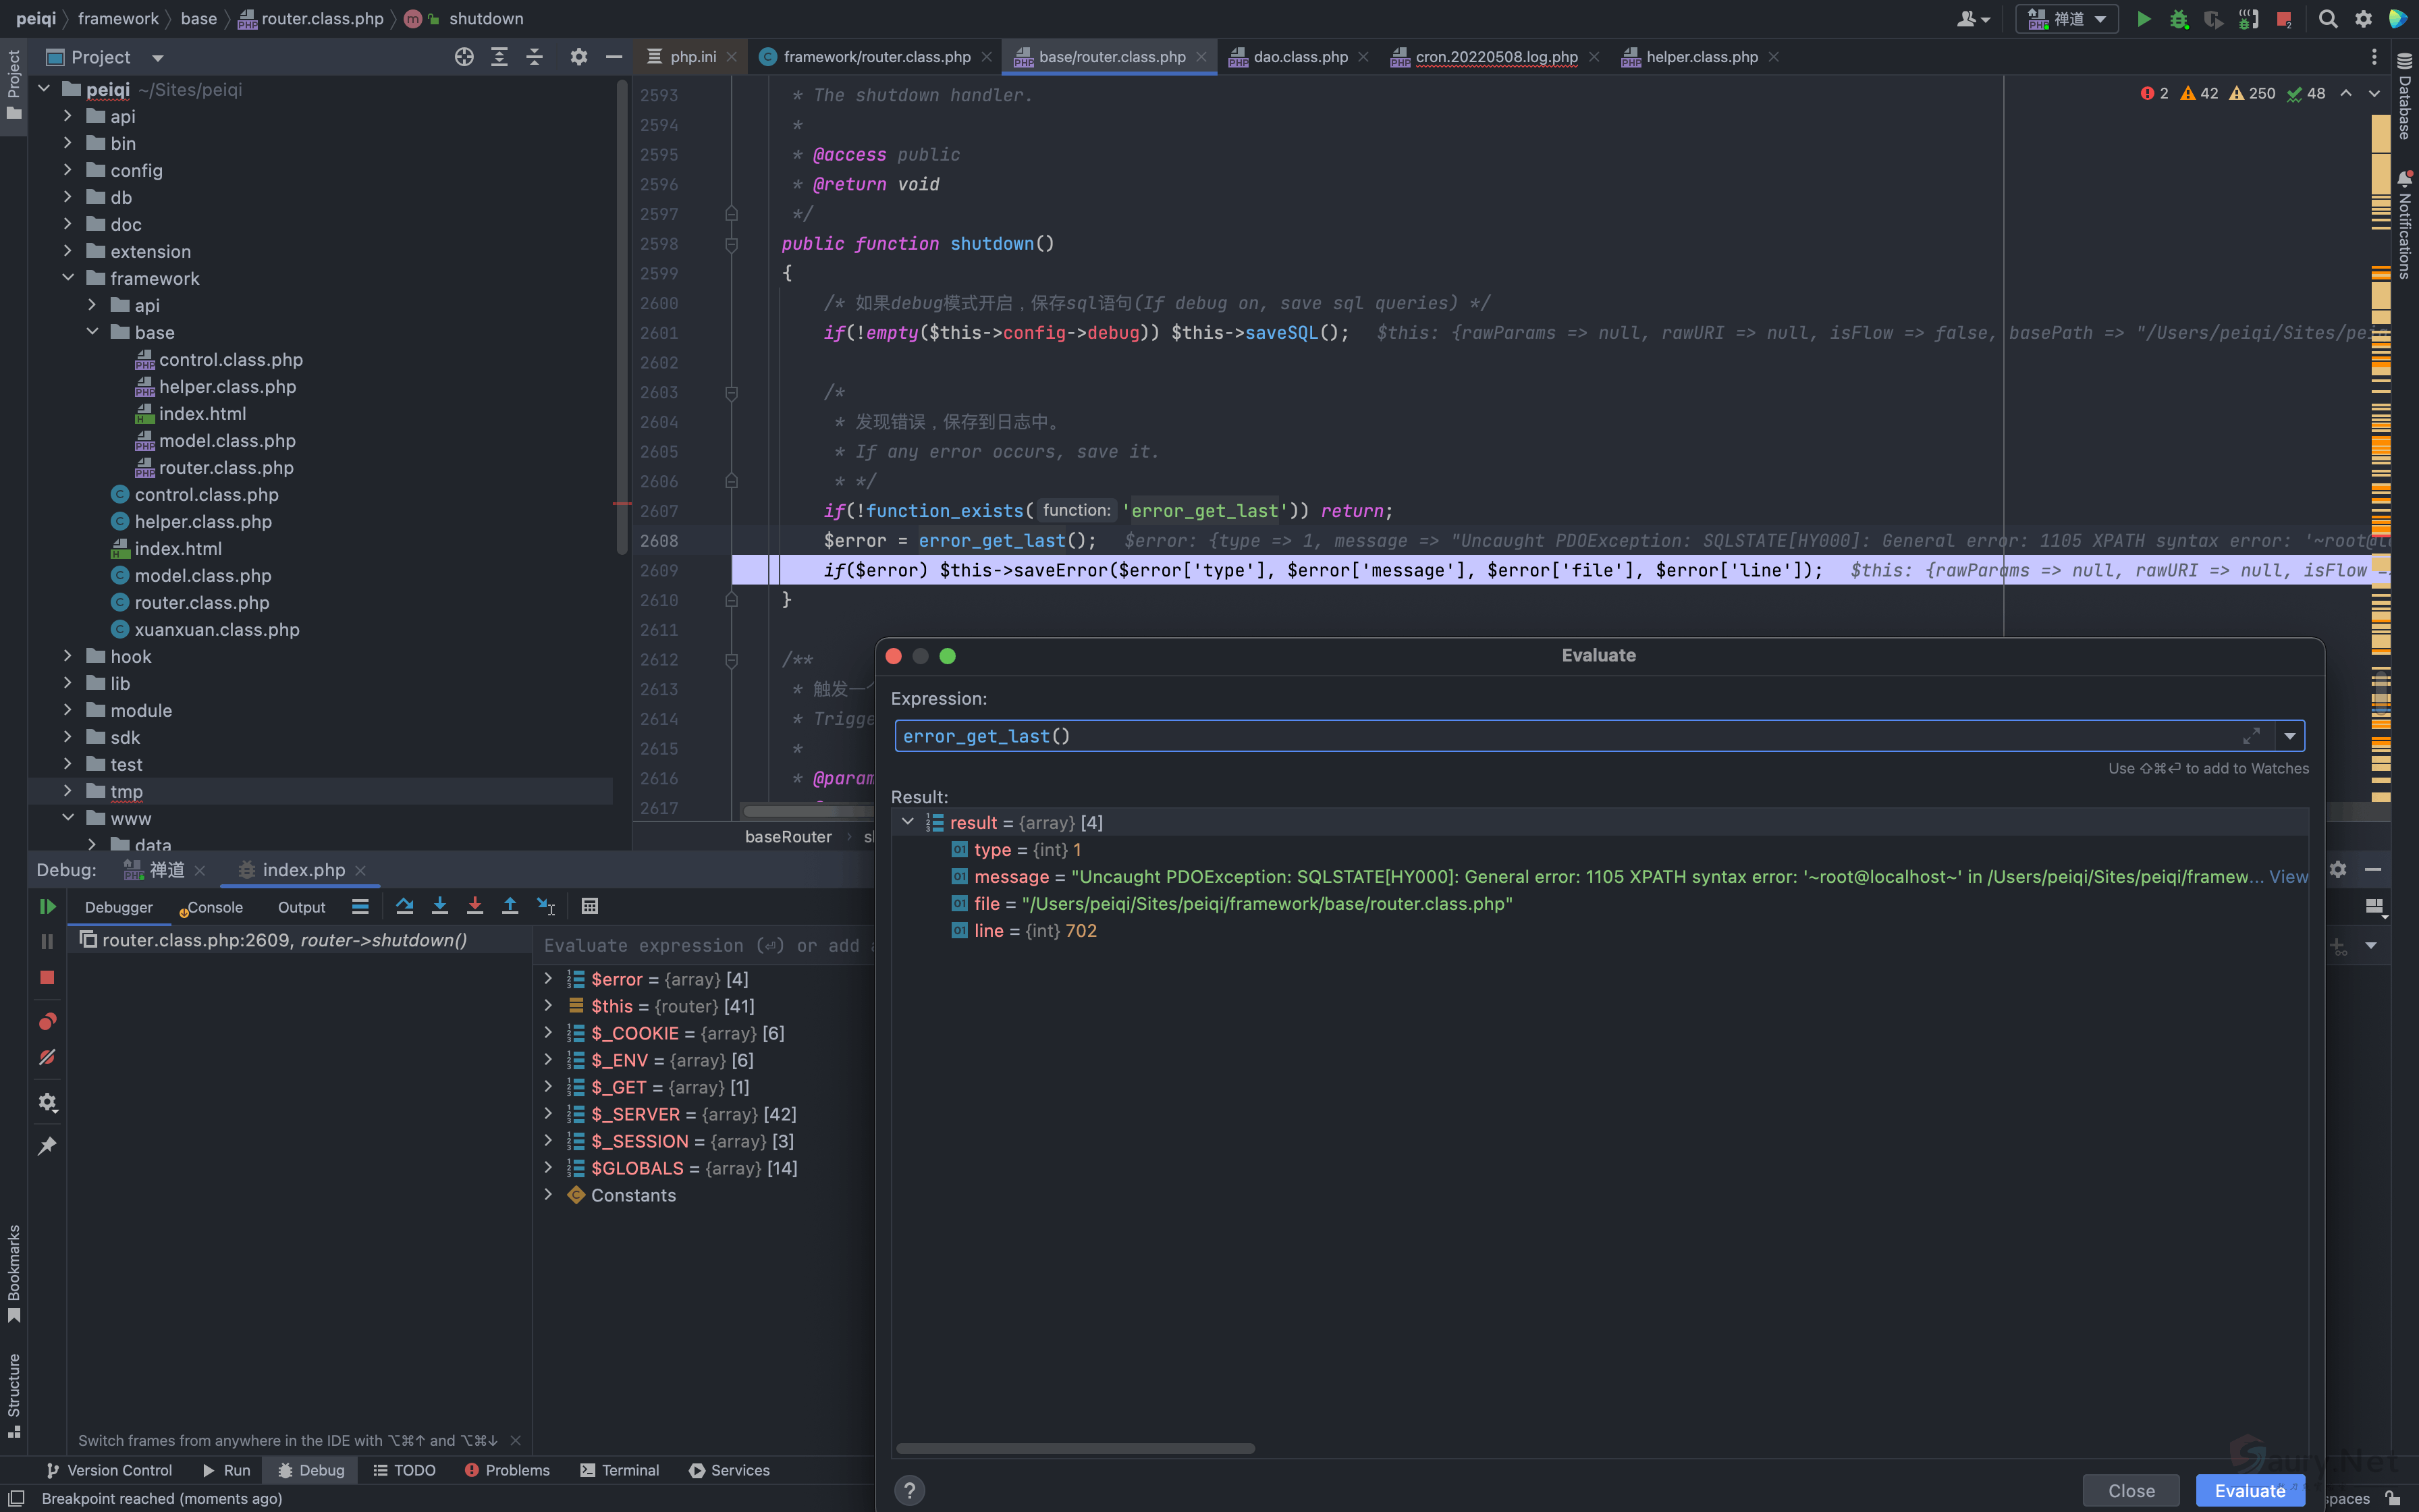Click the Step Over debugger icon
Viewport: 2419px width, 1512px height.
404,906
